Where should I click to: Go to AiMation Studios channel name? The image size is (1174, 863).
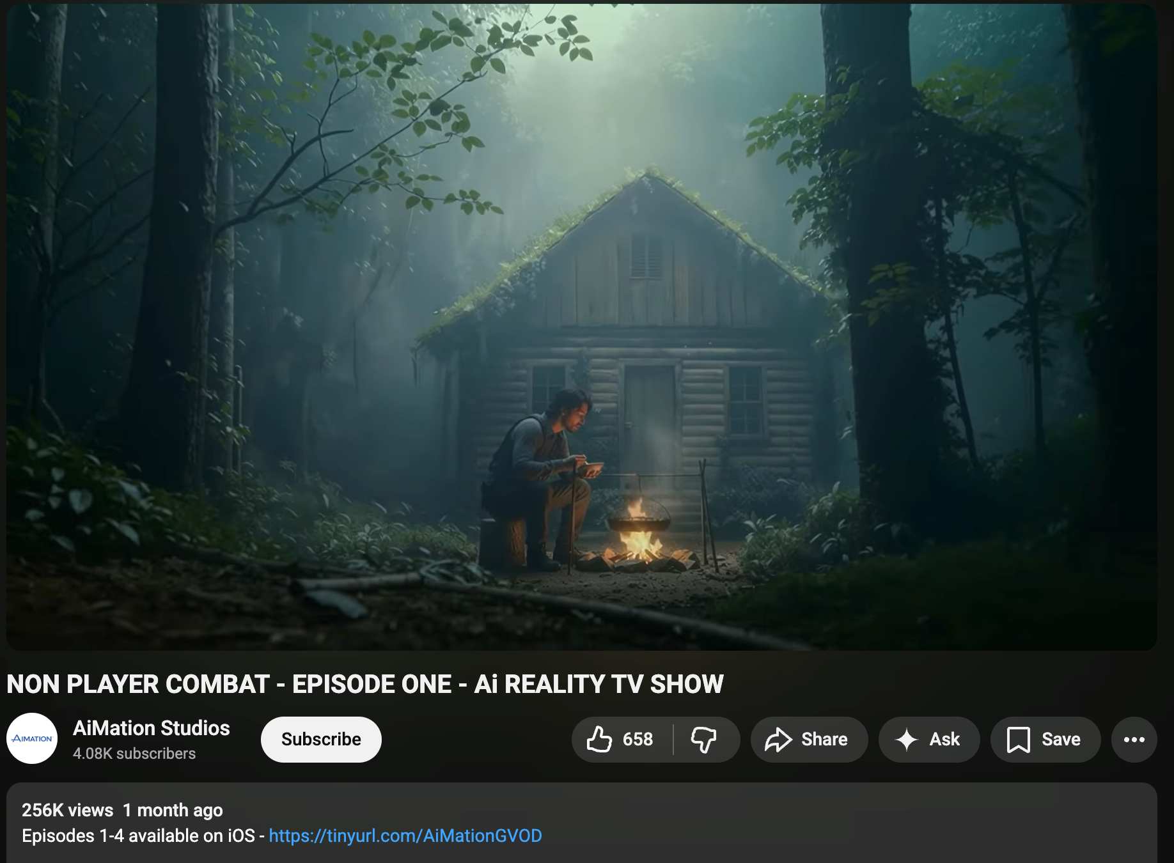tap(151, 728)
